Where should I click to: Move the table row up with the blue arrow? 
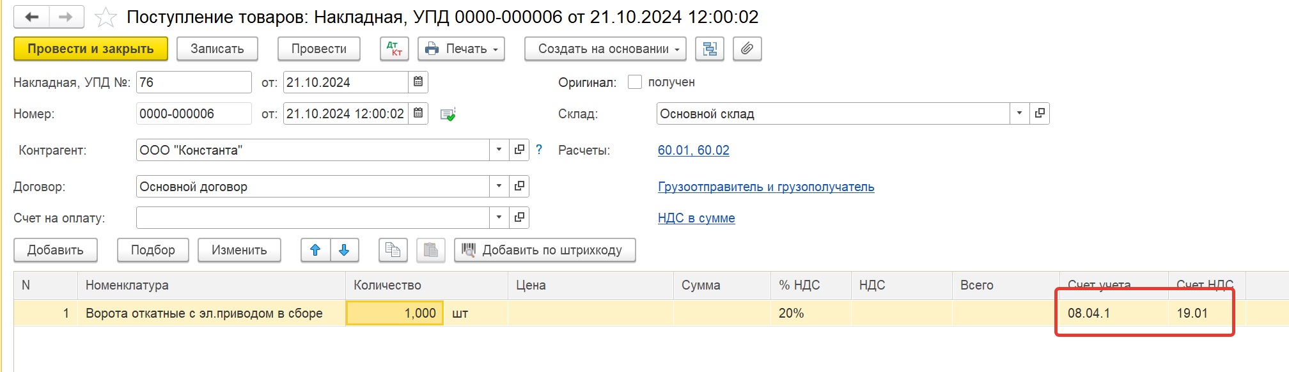coord(315,250)
